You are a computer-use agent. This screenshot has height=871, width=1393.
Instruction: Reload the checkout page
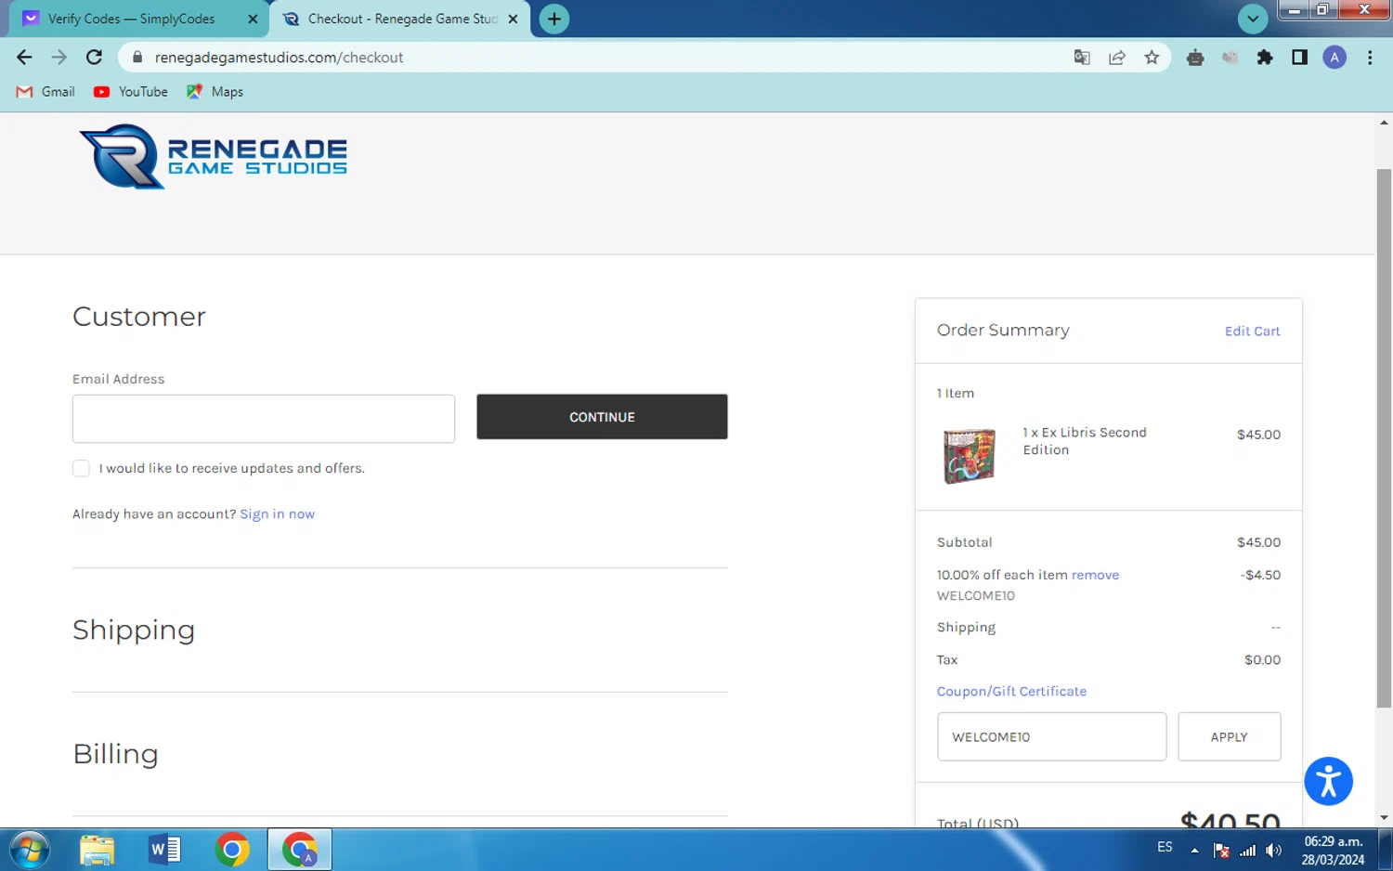pyautogui.click(x=94, y=58)
